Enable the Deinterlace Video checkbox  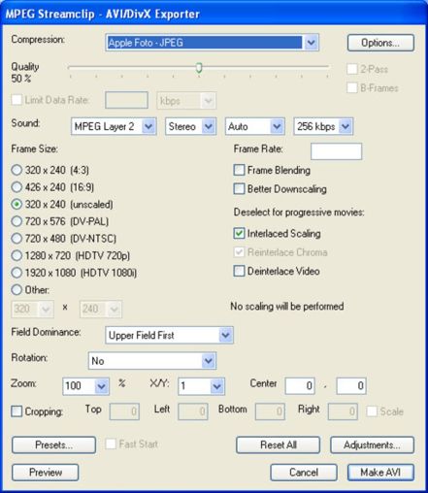[x=239, y=271]
